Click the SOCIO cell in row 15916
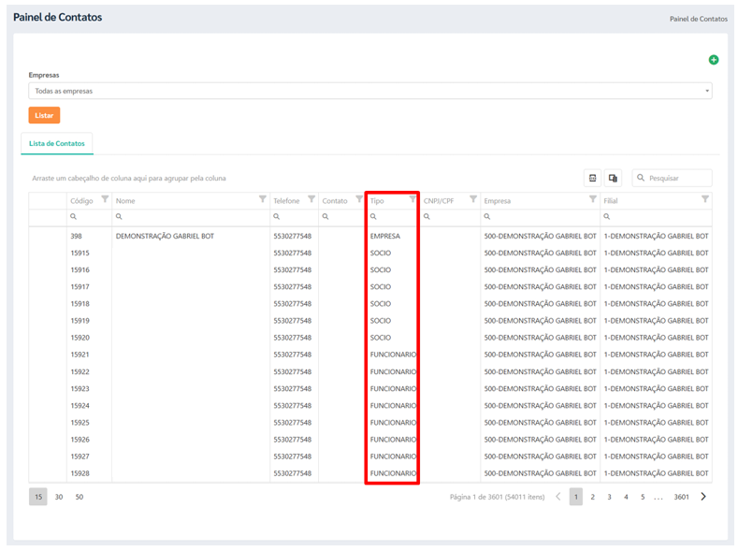738x551 pixels. click(x=381, y=270)
